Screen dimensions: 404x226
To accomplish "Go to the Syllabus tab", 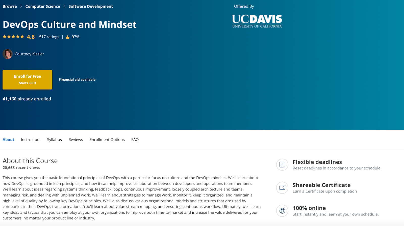I will [x=54, y=140].
